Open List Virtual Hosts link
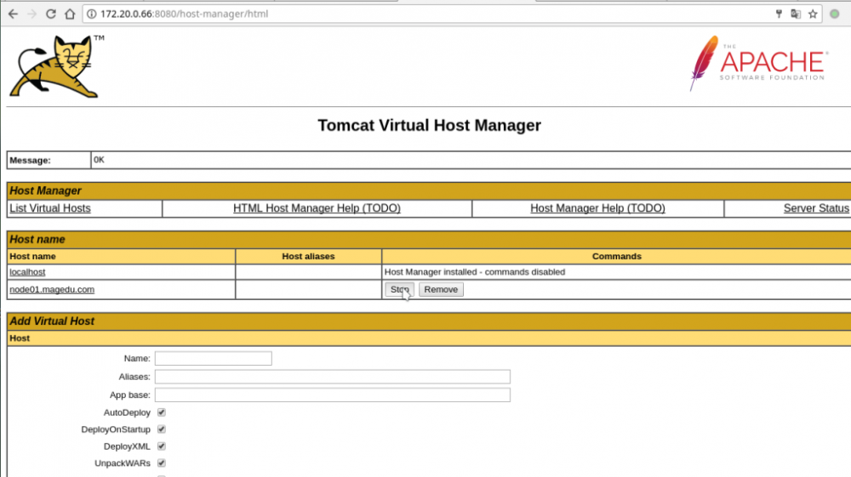This screenshot has height=477, width=851. point(50,208)
